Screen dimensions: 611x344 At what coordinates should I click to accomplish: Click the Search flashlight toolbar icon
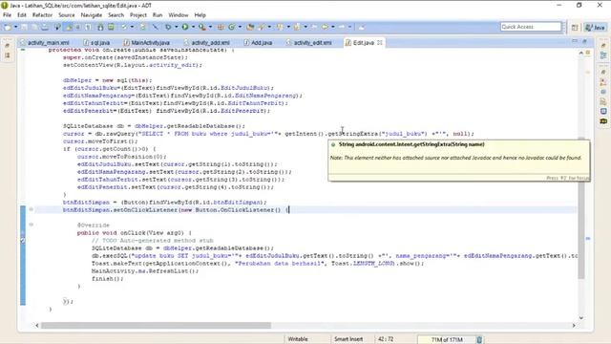(x=262, y=27)
